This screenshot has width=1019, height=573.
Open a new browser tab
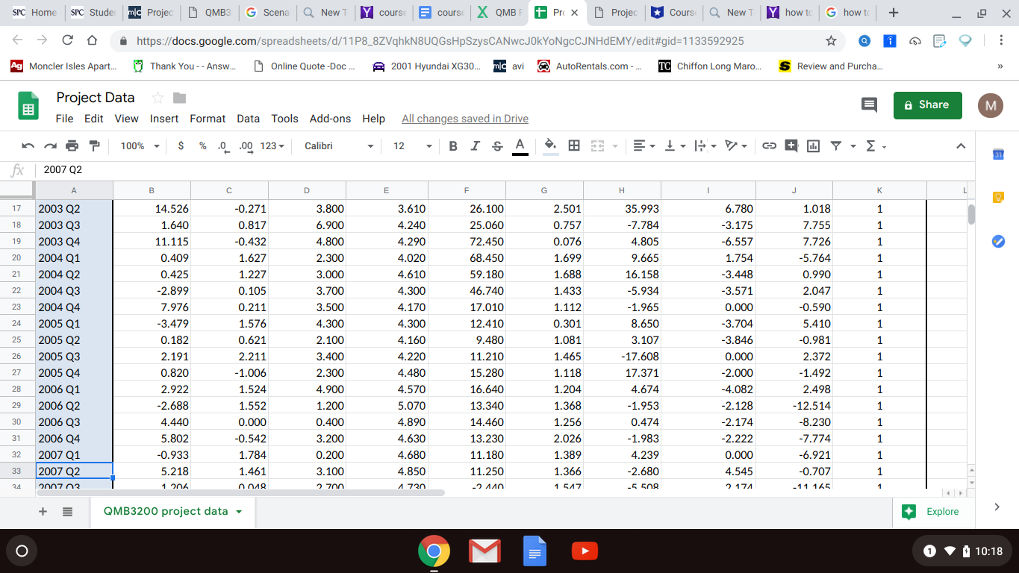pyautogui.click(x=894, y=13)
